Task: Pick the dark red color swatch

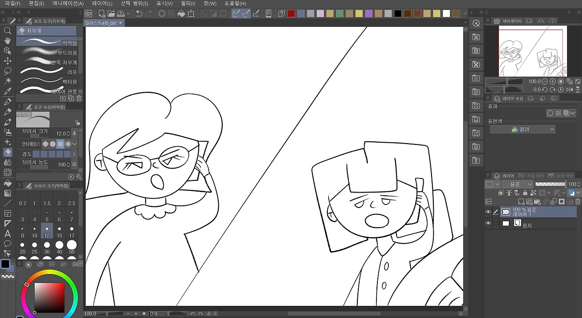Action: 291,14
